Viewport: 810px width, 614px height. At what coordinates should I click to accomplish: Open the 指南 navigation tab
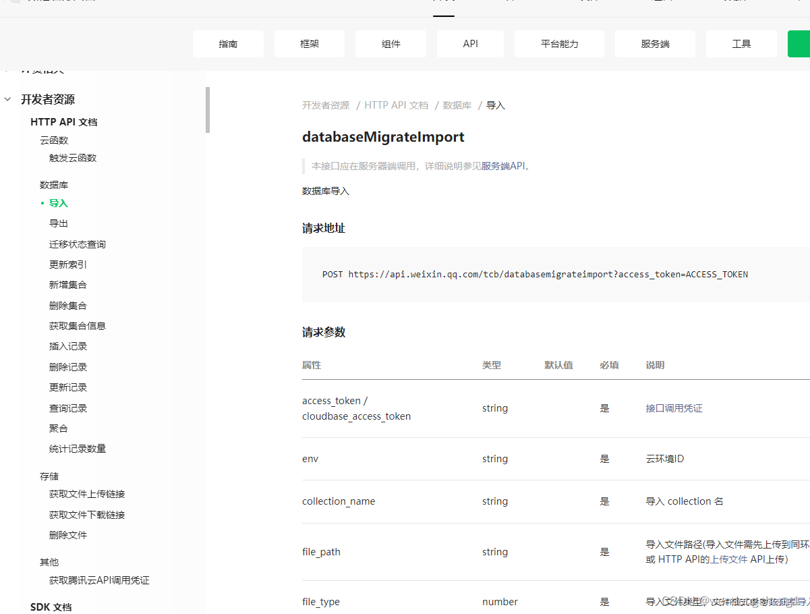[228, 44]
